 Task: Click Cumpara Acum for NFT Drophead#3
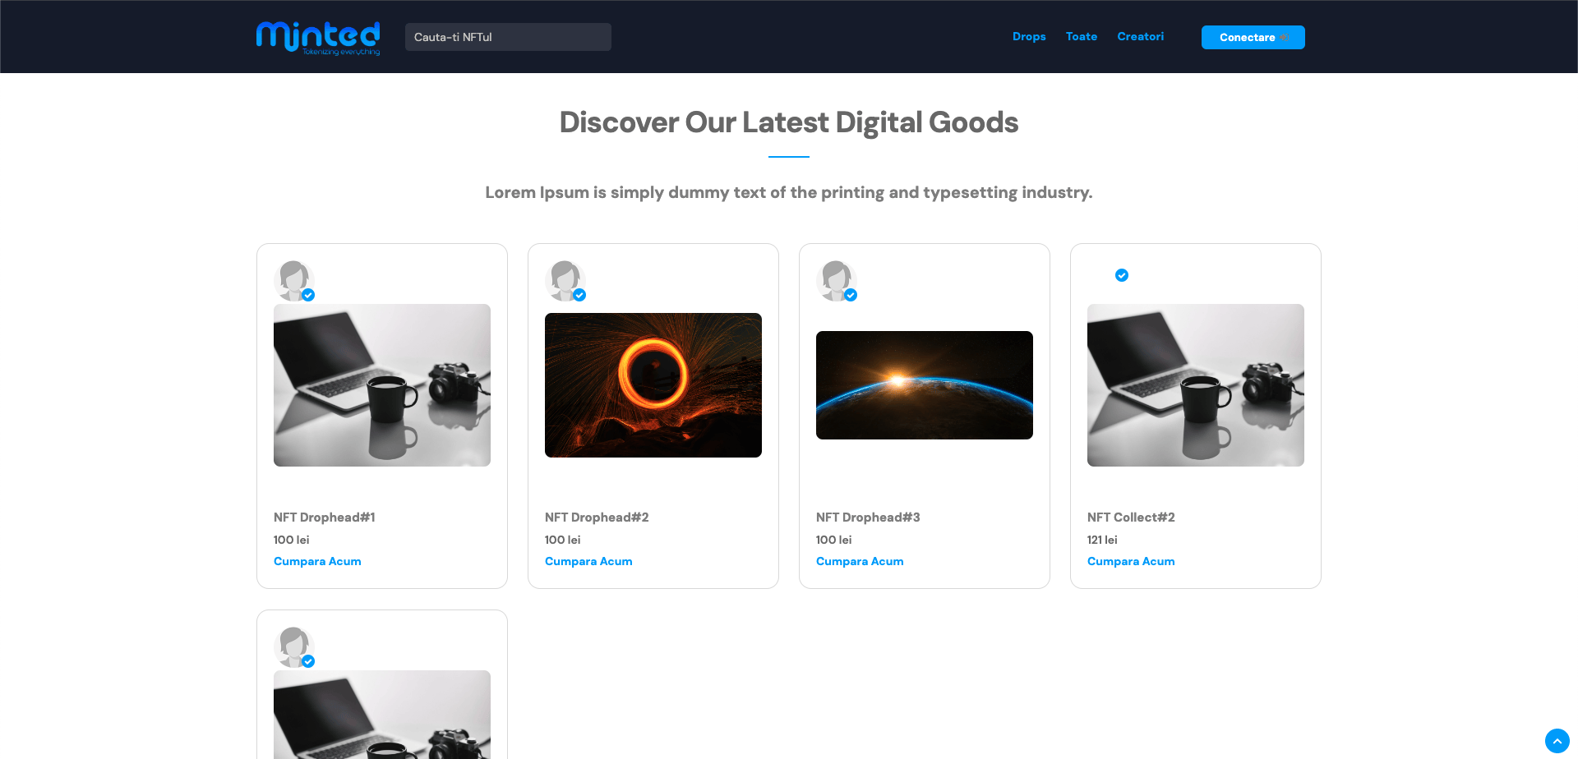[860, 562]
